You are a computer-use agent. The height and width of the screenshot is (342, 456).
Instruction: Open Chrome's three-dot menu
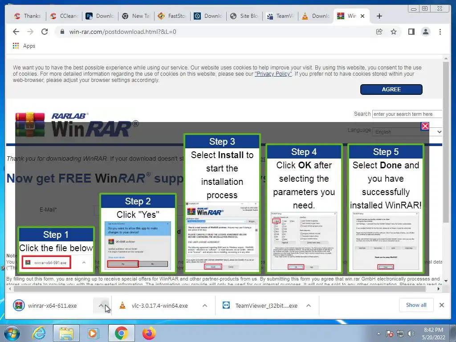440,32
